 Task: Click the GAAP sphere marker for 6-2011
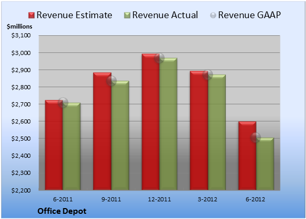63,103
